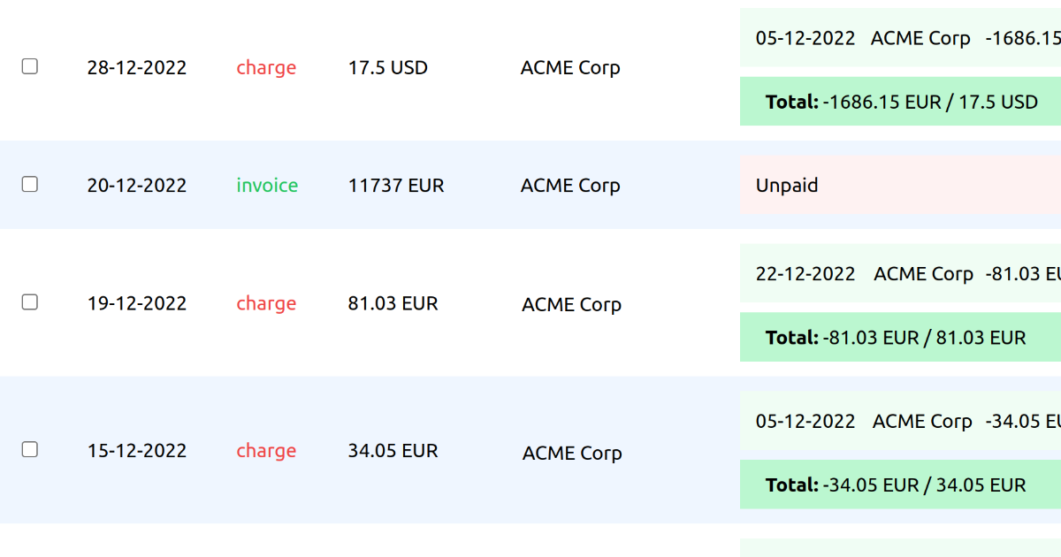Open the Unpaid status cell

click(x=787, y=186)
